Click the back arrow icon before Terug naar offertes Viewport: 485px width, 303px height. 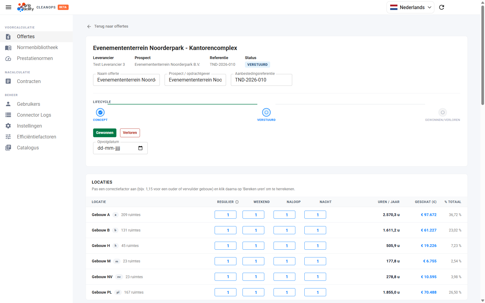click(x=89, y=26)
